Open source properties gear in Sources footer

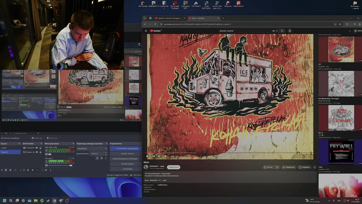coord(33,170)
